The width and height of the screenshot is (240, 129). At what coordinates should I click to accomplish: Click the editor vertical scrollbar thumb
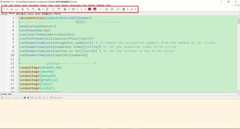(x=239, y=21)
